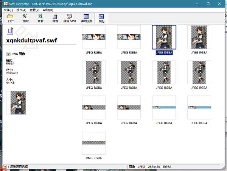Select the second banner thumbnail in the top row
The image size is (227, 171).
coord(129,37)
